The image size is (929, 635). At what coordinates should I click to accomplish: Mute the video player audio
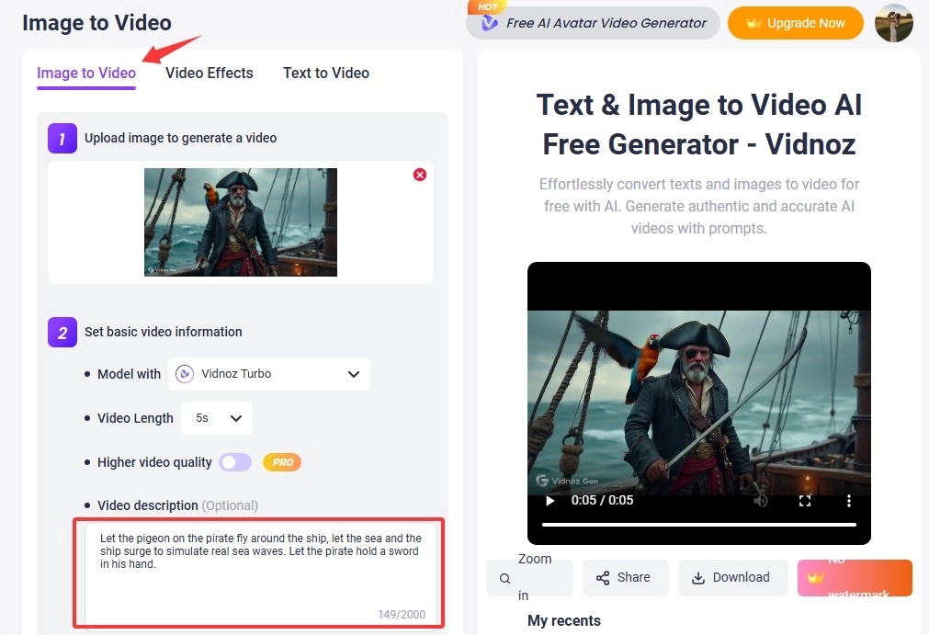761,501
